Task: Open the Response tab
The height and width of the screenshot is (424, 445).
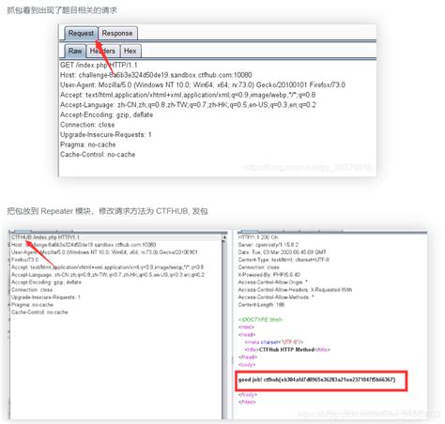Action: click(x=117, y=33)
